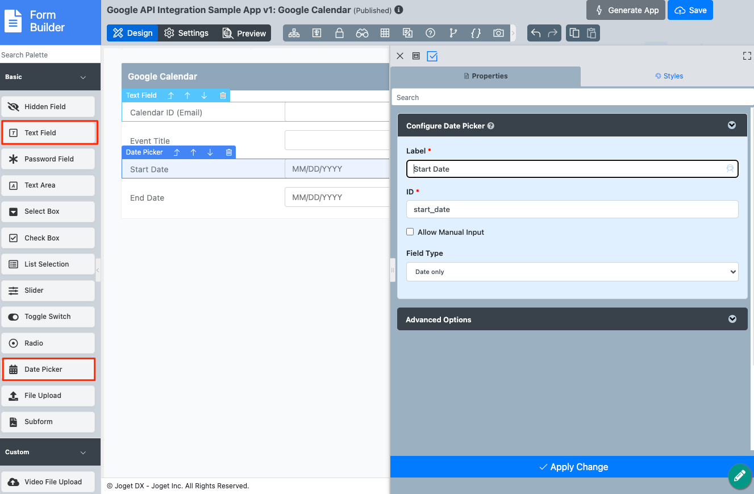
Task: Copy the selected element
Action: [x=574, y=33]
